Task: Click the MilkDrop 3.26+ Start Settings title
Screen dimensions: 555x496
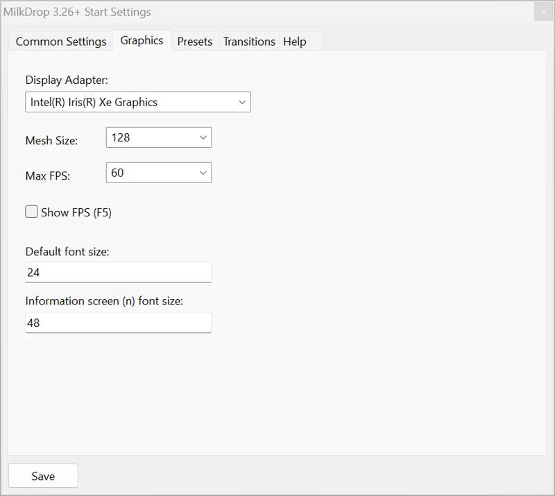Action: tap(77, 12)
